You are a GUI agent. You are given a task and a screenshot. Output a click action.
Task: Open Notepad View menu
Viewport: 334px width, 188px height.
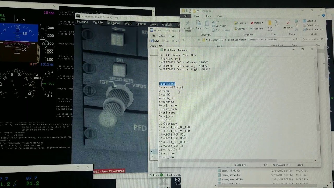186,55
